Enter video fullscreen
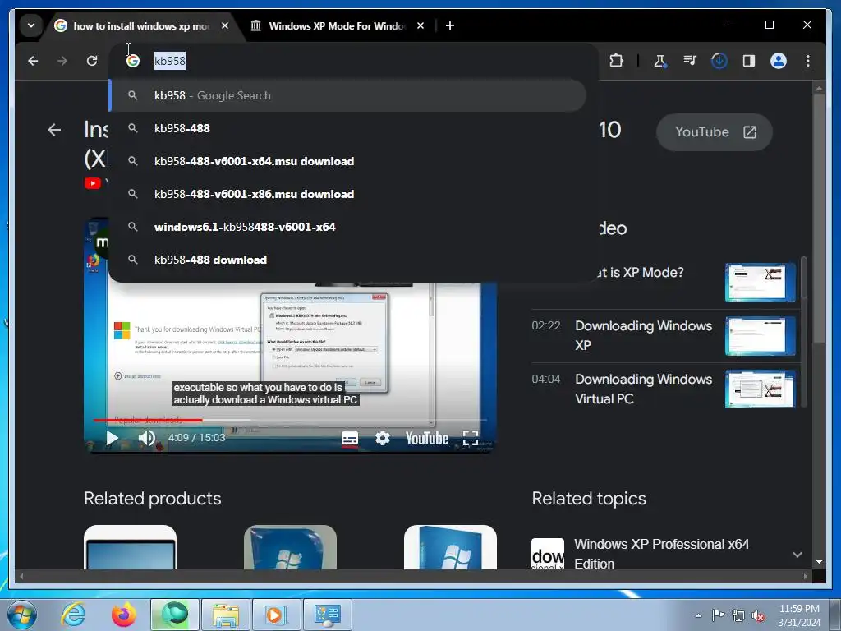The height and width of the screenshot is (631, 841). click(471, 439)
